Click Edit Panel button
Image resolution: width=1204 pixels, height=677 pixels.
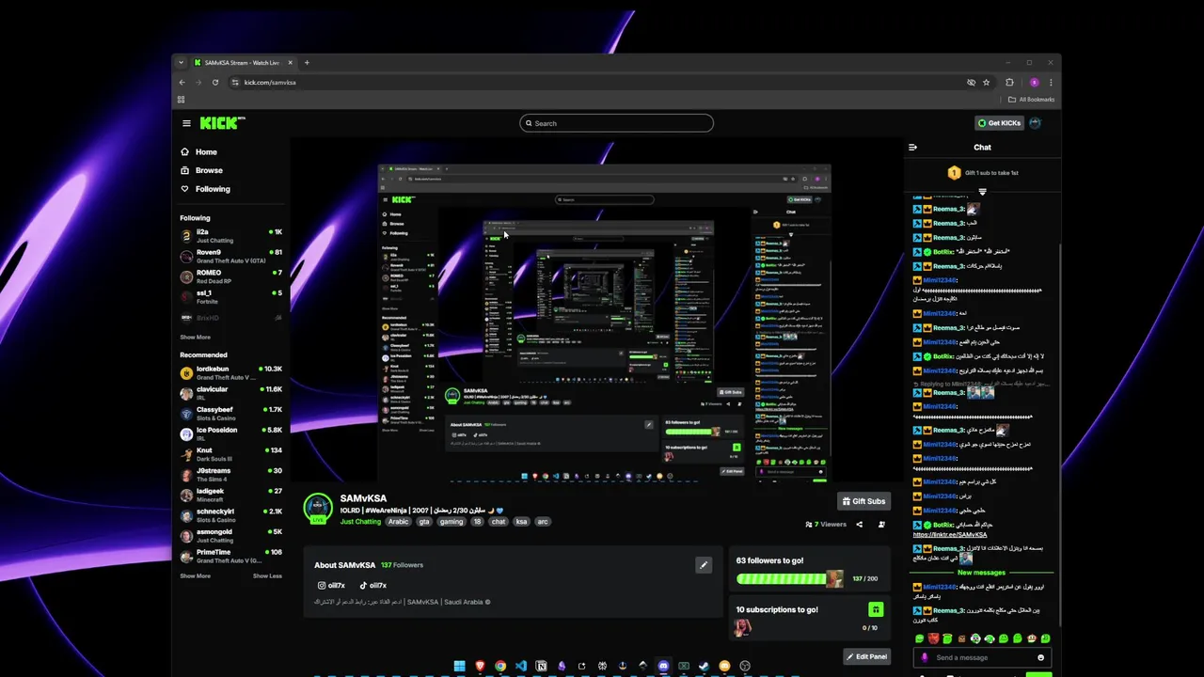(867, 656)
